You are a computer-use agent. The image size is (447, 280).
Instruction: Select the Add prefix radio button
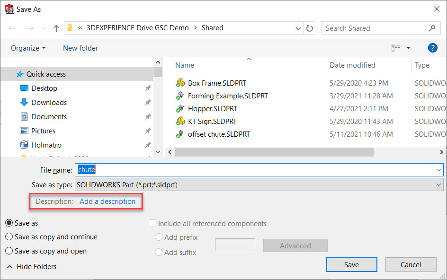click(x=159, y=237)
